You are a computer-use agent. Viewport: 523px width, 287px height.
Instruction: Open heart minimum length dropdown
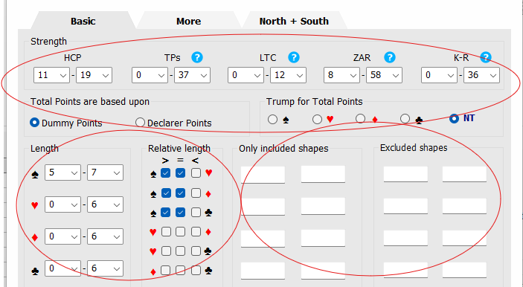click(62, 204)
